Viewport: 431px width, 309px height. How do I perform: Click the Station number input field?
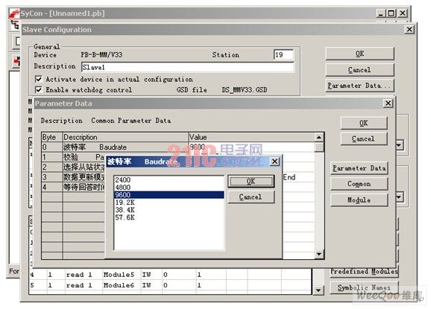click(283, 54)
